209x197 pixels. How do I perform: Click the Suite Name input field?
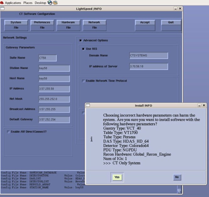tap(47, 58)
